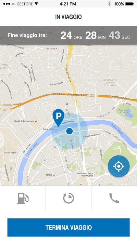The width and height of the screenshot is (137, 244).
Task: Tap the phone call icon
Action: pos(114,198)
